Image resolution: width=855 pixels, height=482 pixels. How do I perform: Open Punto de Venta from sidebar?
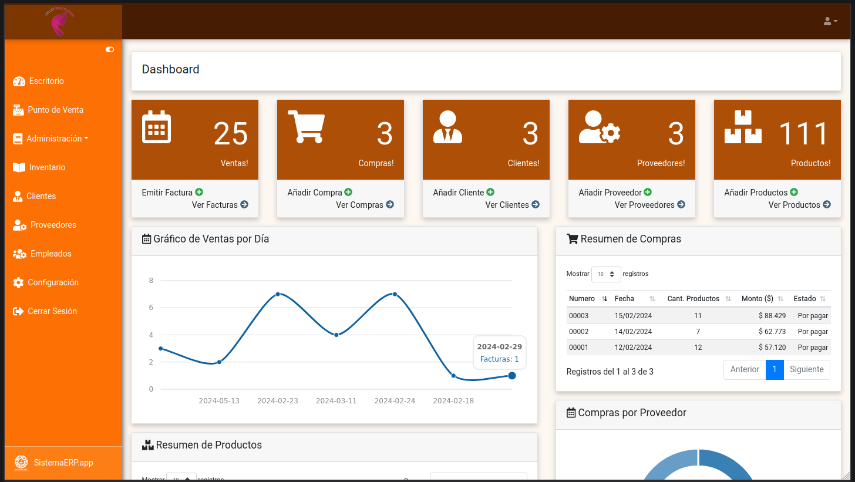pyautogui.click(x=55, y=110)
